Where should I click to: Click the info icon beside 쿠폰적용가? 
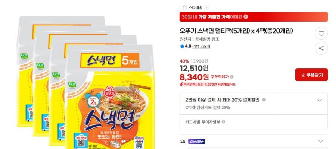tap(231, 77)
